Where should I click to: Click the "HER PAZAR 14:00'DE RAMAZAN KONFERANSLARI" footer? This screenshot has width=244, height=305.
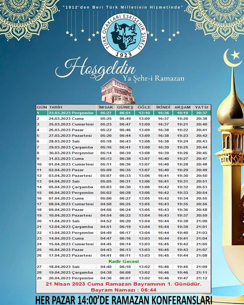124,300
